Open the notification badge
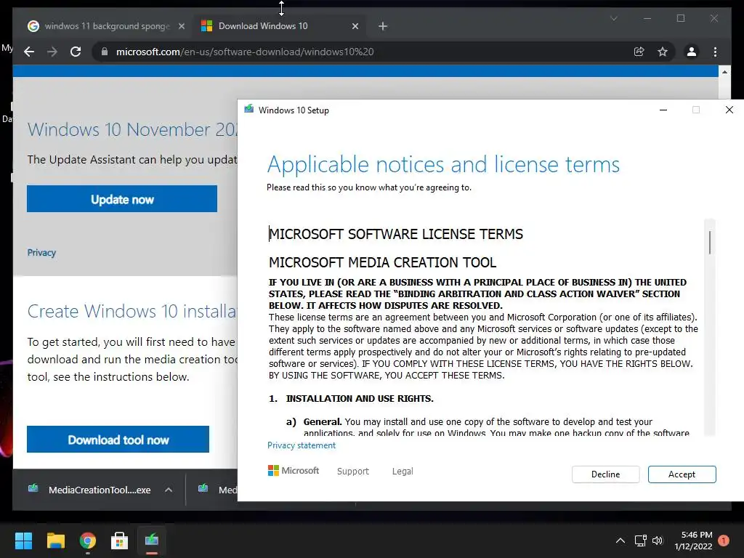Viewport: 744px width, 558px height. click(724, 541)
